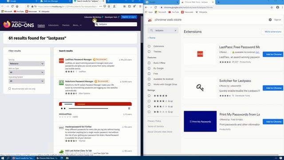Click the Firefox add-ons search field
284x160 pixels.
pyautogui.click(x=116, y=24)
